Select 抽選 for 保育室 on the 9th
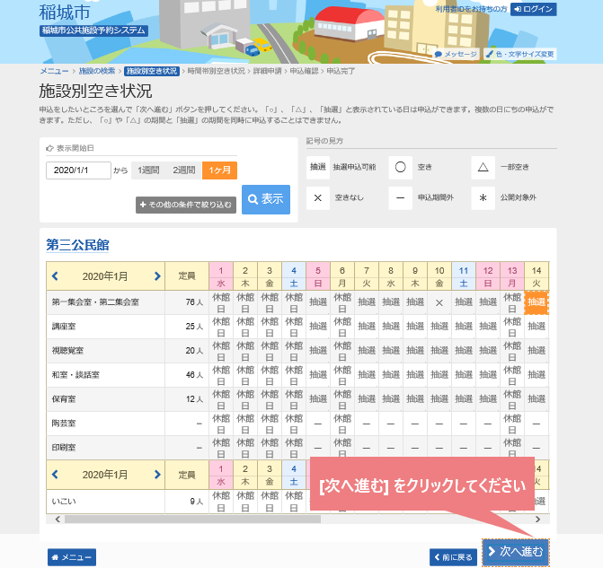 pyautogui.click(x=415, y=399)
